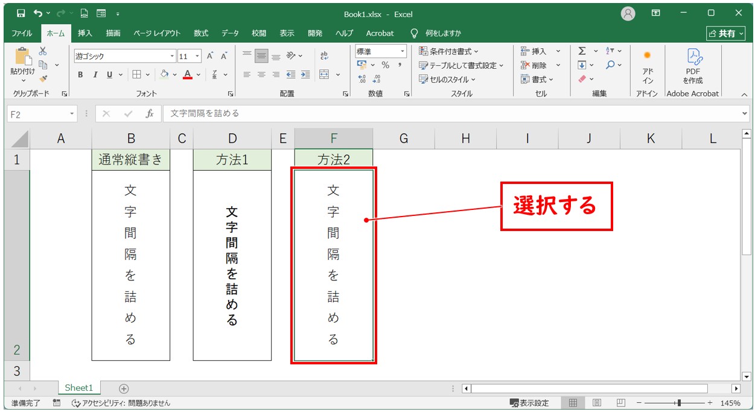This screenshot has height=412, width=755.
Task: Click the insert function fx icon
Action: tap(149, 113)
